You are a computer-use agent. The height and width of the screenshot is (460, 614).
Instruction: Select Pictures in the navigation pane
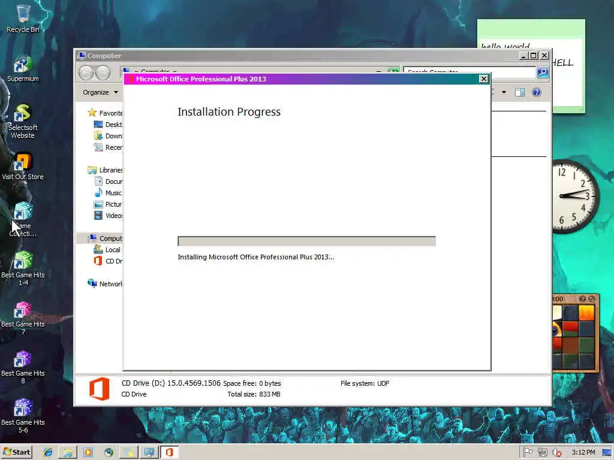pos(108,204)
